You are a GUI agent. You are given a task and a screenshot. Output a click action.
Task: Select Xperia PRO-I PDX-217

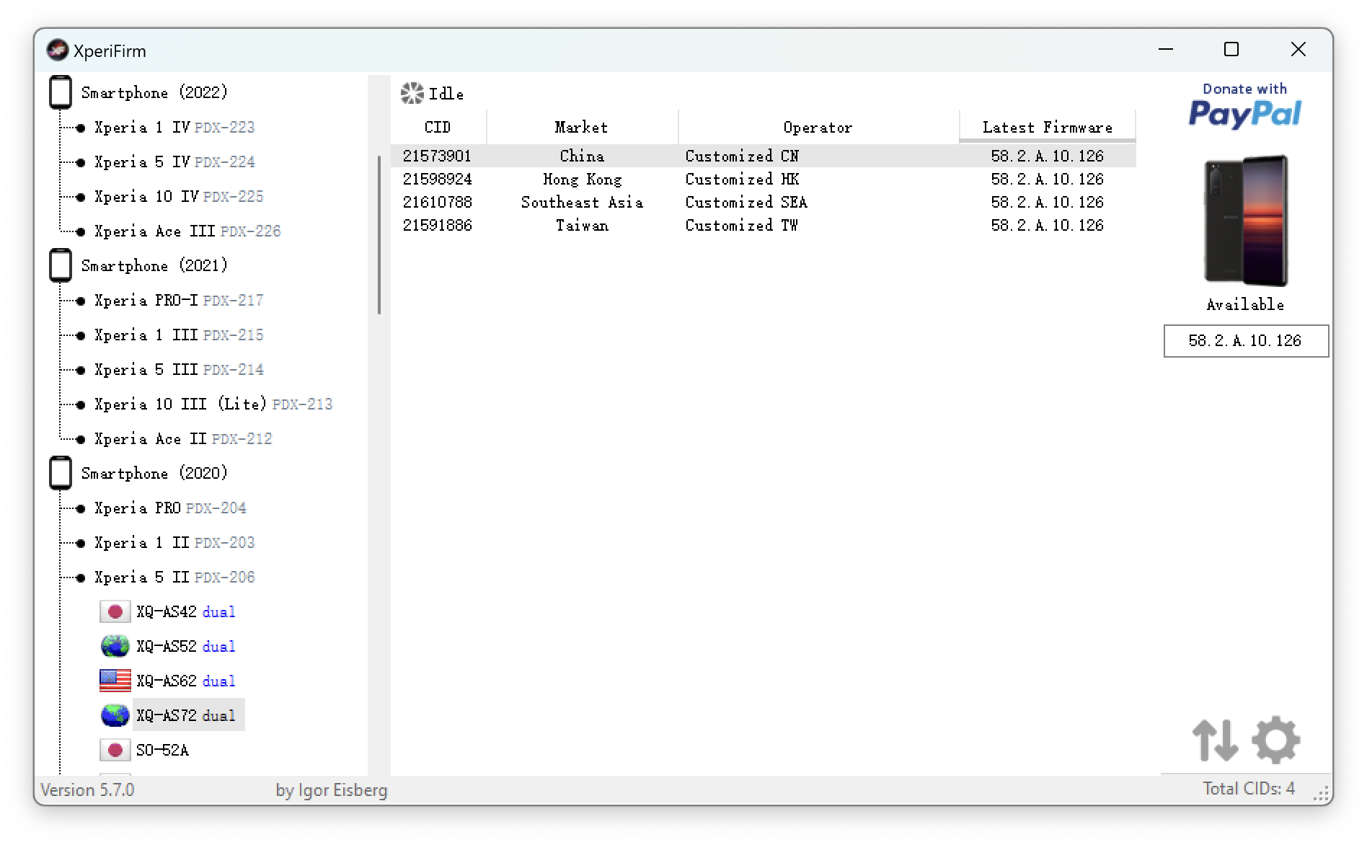(179, 300)
